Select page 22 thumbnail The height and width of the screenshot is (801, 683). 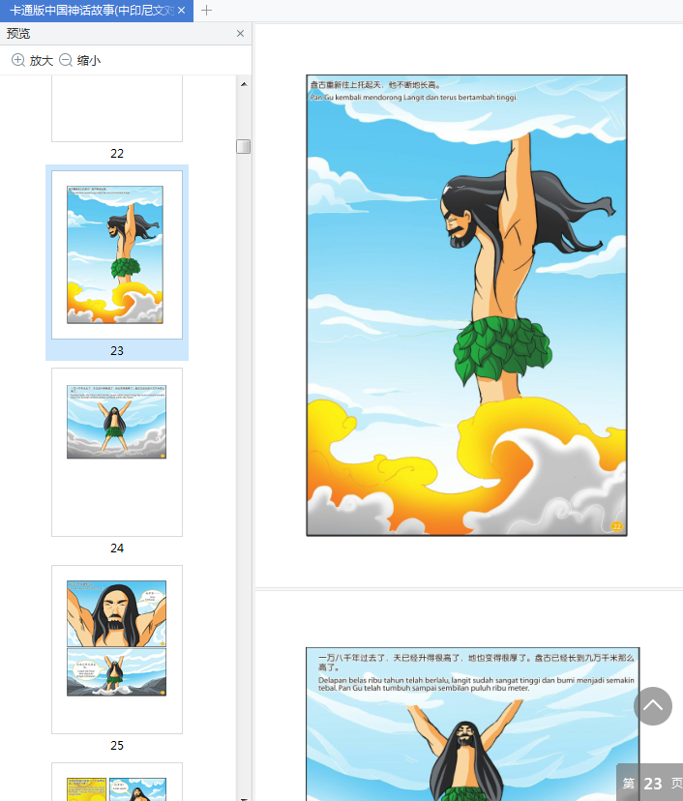[117, 108]
